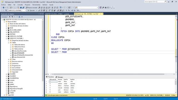Open the Proyecto menu
This screenshot has height=100, width=178.
[x=28, y=5]
